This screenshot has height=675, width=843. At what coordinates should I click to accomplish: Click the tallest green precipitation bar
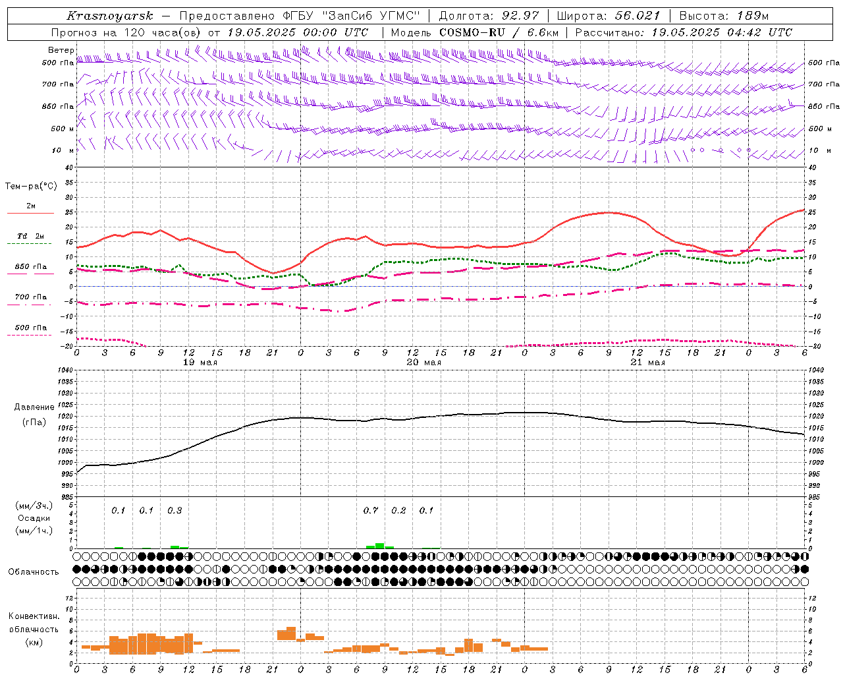click(x=380, y=546)
